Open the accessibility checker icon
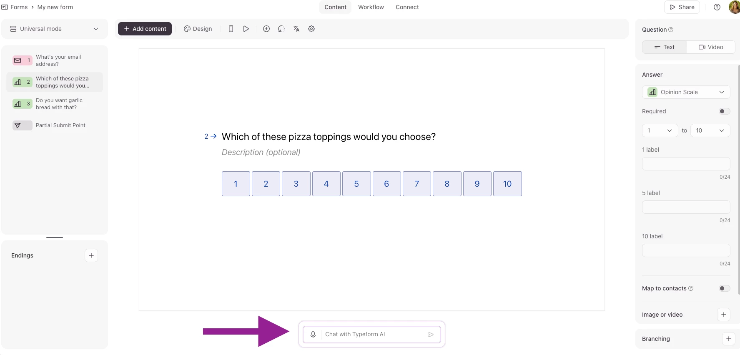The image size is (740, 355). (x=266, y=29)
